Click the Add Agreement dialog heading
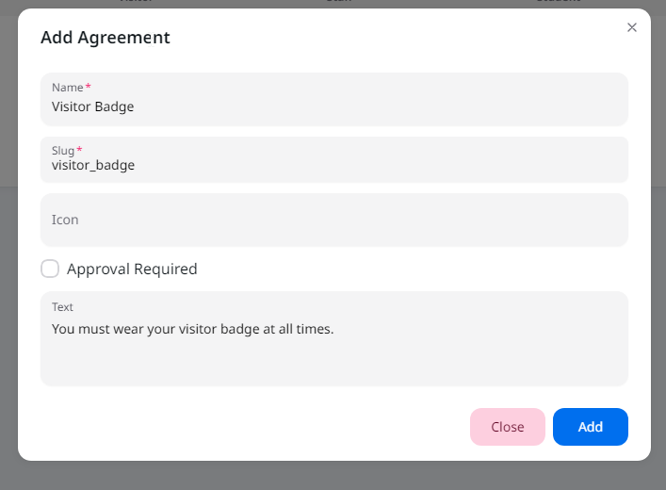Screen dimensions: 666x490 (x=106, y=38)
